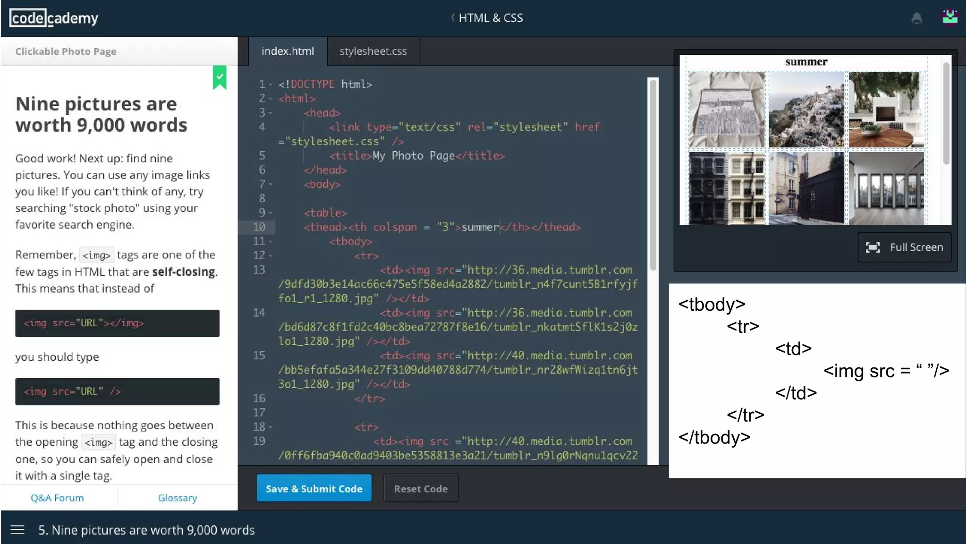This screenshot has height=544, width=967.
Task: Fold the tr tag on line 18
Action: click(x=271, y=427)
